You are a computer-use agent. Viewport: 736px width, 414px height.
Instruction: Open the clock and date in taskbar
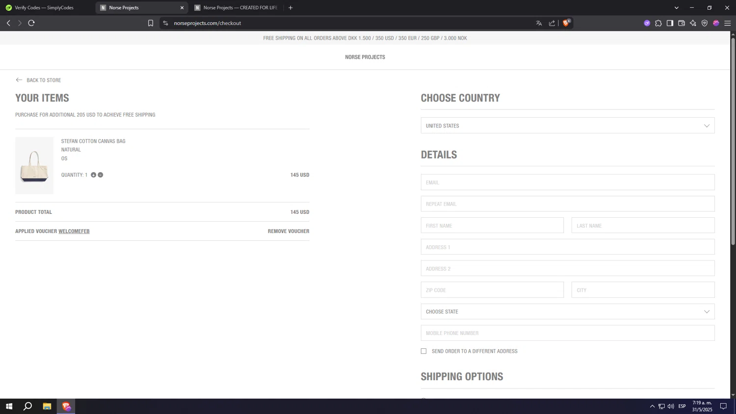[702, 406]
